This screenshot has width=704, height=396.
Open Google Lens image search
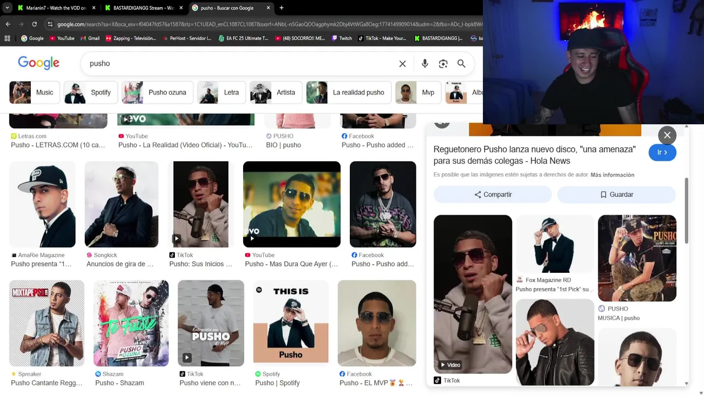click(x=443, y=64)
